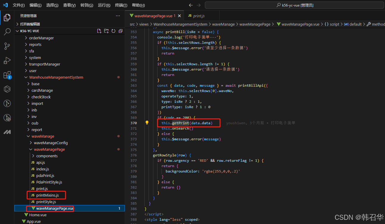385x224 pixels.
Task: Click the WarehouseManagementSystem breadcrumb segment
Action: (180, 24)
